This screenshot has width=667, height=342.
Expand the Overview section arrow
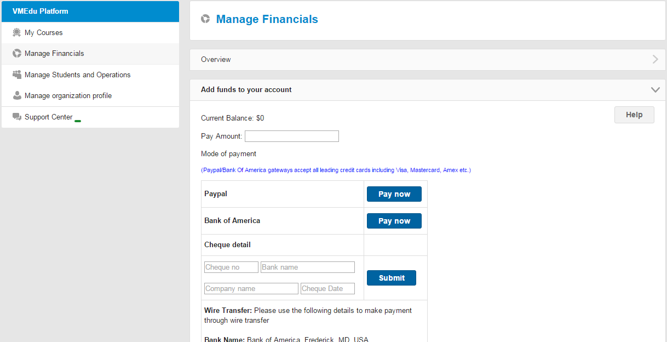click(655, 60)
